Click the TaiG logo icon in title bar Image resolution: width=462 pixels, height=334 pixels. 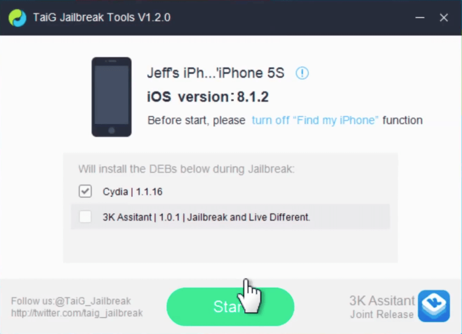17,18
